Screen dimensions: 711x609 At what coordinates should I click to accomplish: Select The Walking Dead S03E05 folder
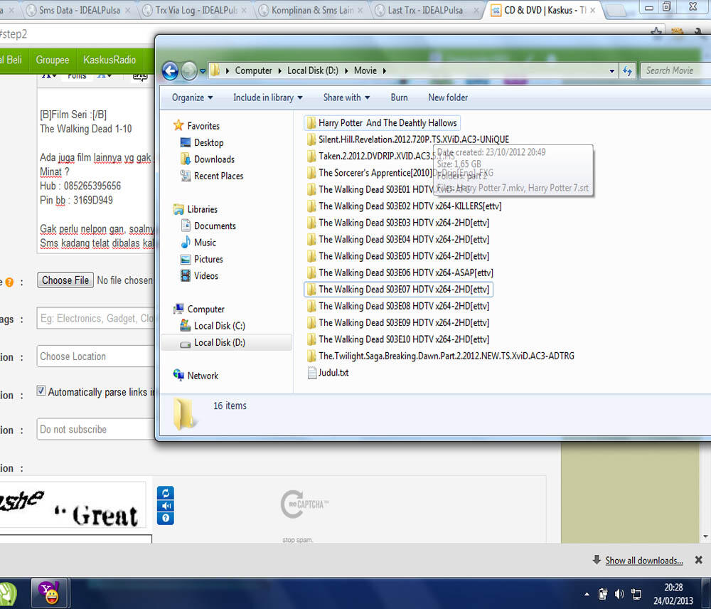pos(398,256)
